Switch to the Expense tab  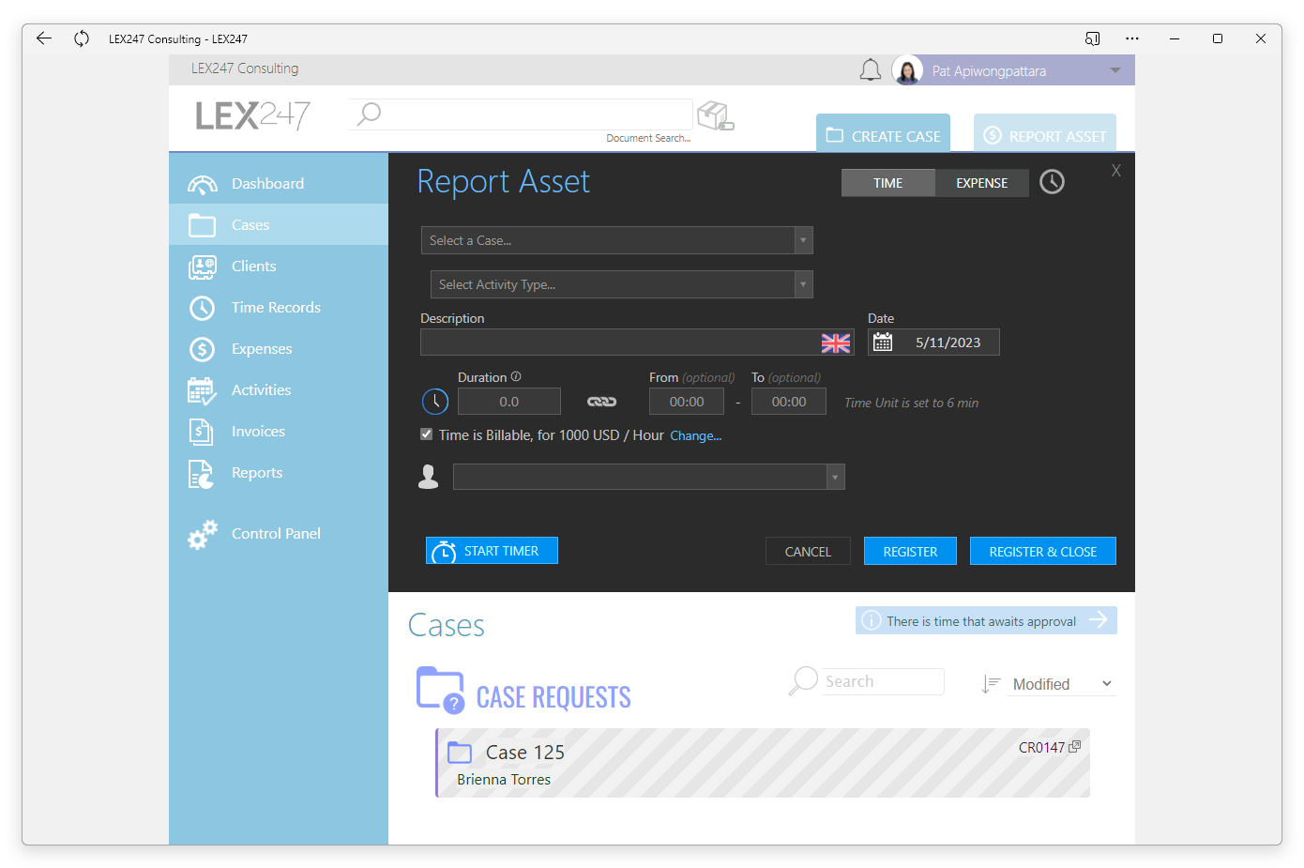tap(982, 183)
